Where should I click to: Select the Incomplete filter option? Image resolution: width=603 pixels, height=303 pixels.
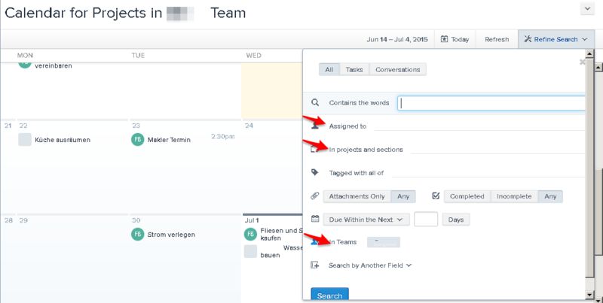click(514, 196)
